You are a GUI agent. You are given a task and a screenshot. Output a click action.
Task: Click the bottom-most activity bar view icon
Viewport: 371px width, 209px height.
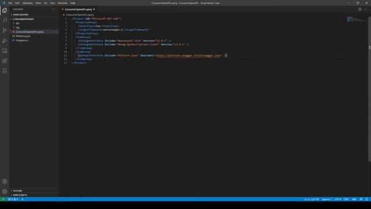pos(5,71)
